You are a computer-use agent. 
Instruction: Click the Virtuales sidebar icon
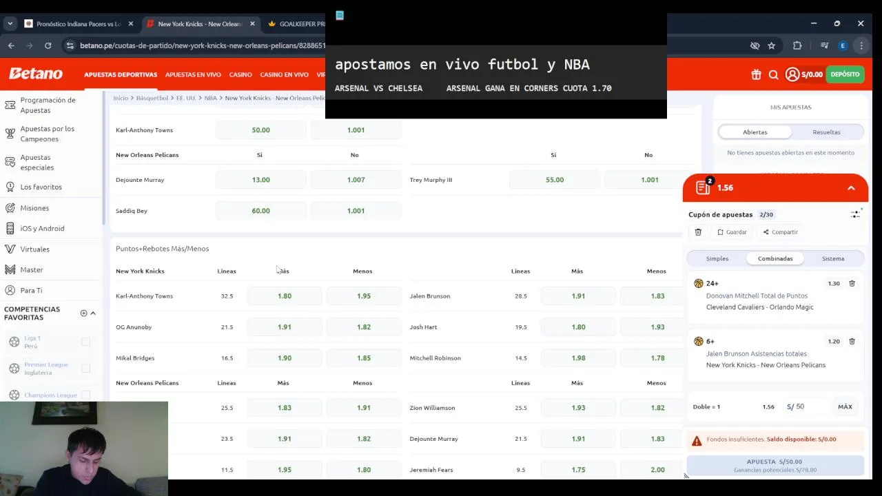10,249
